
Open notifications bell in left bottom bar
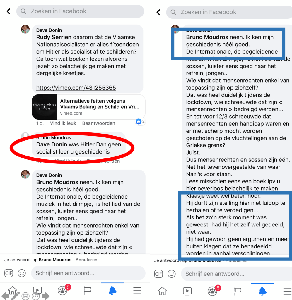point(113,291)
